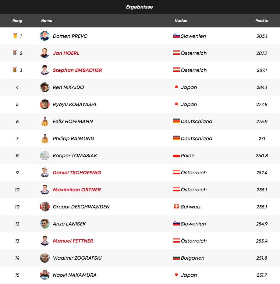The image size is (280, 284).
Task: Click Domen Prevc's avatar photo
Action: 45,36
